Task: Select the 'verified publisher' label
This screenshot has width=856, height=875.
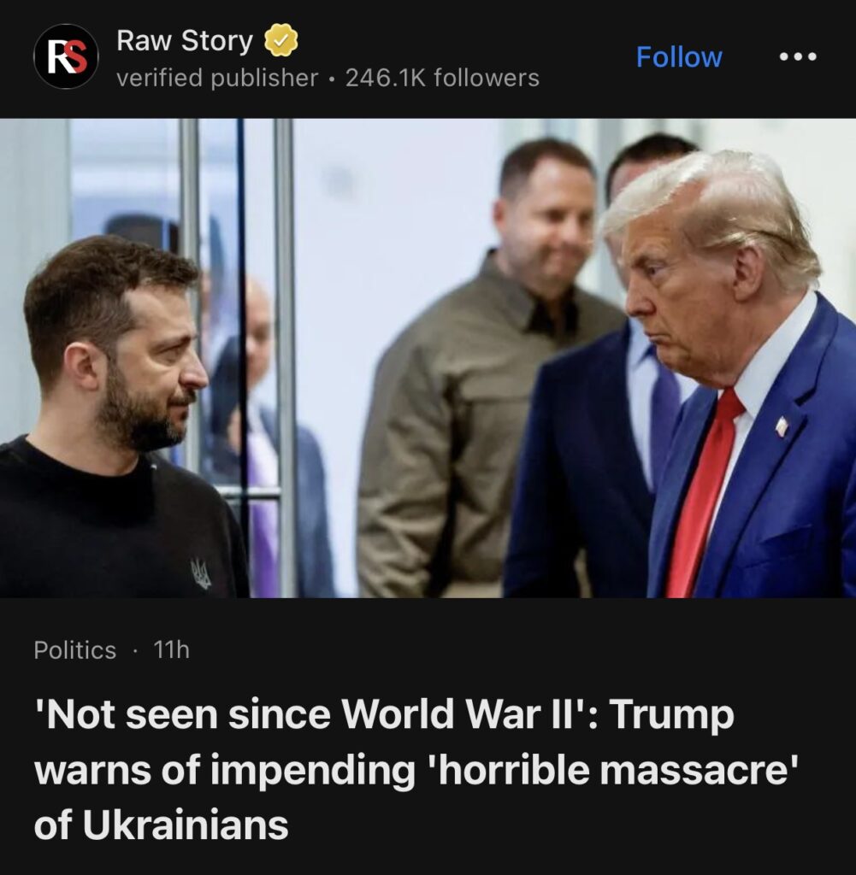Action: click(x=217, y=78)
